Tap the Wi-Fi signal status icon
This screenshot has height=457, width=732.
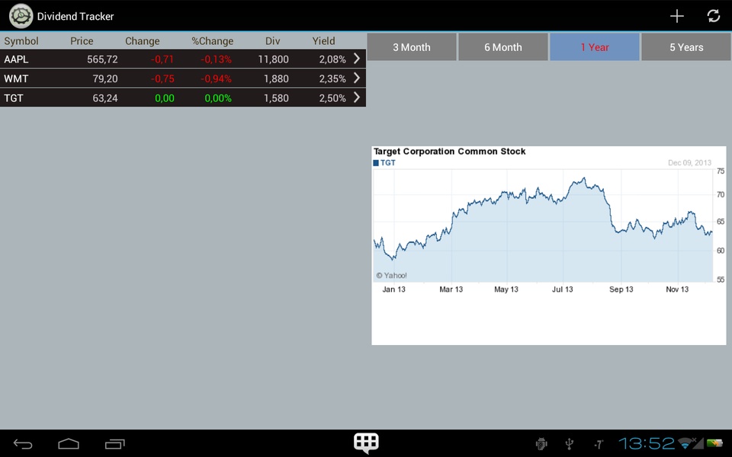click(685, 443)
